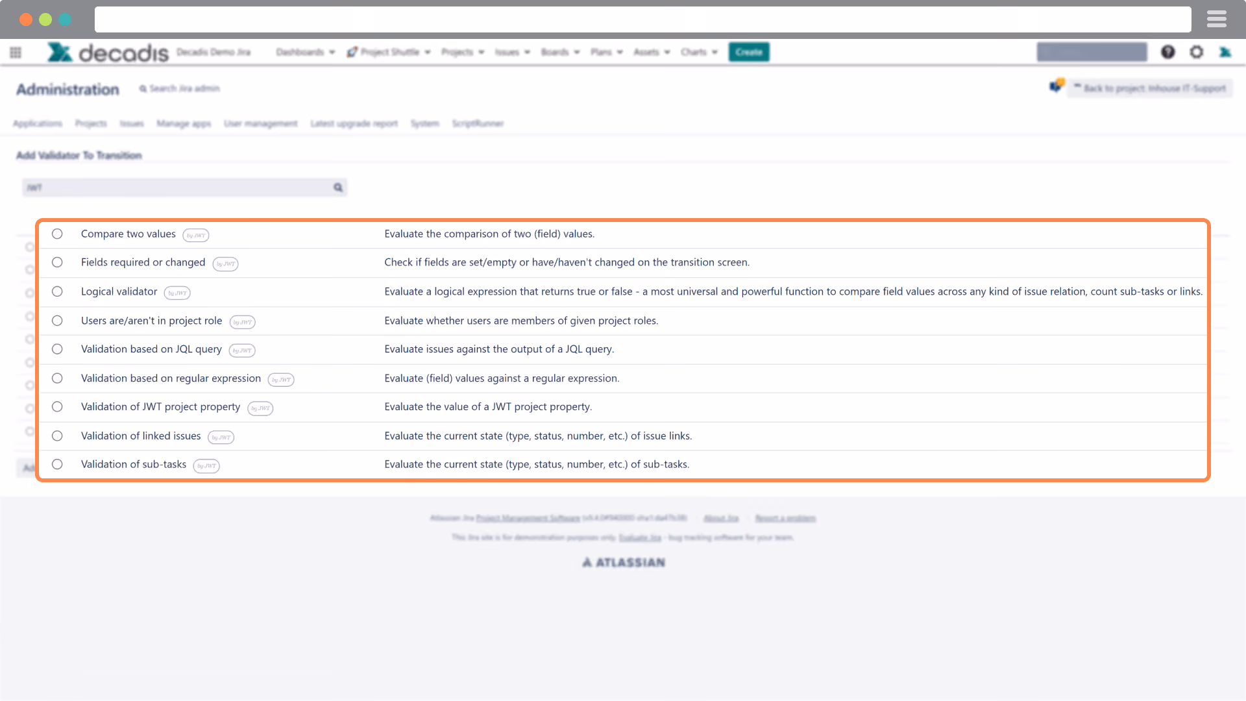Viewport: 1246px width, 701px height.
Task: Open the User management admin tab
Action: point(260,123)
